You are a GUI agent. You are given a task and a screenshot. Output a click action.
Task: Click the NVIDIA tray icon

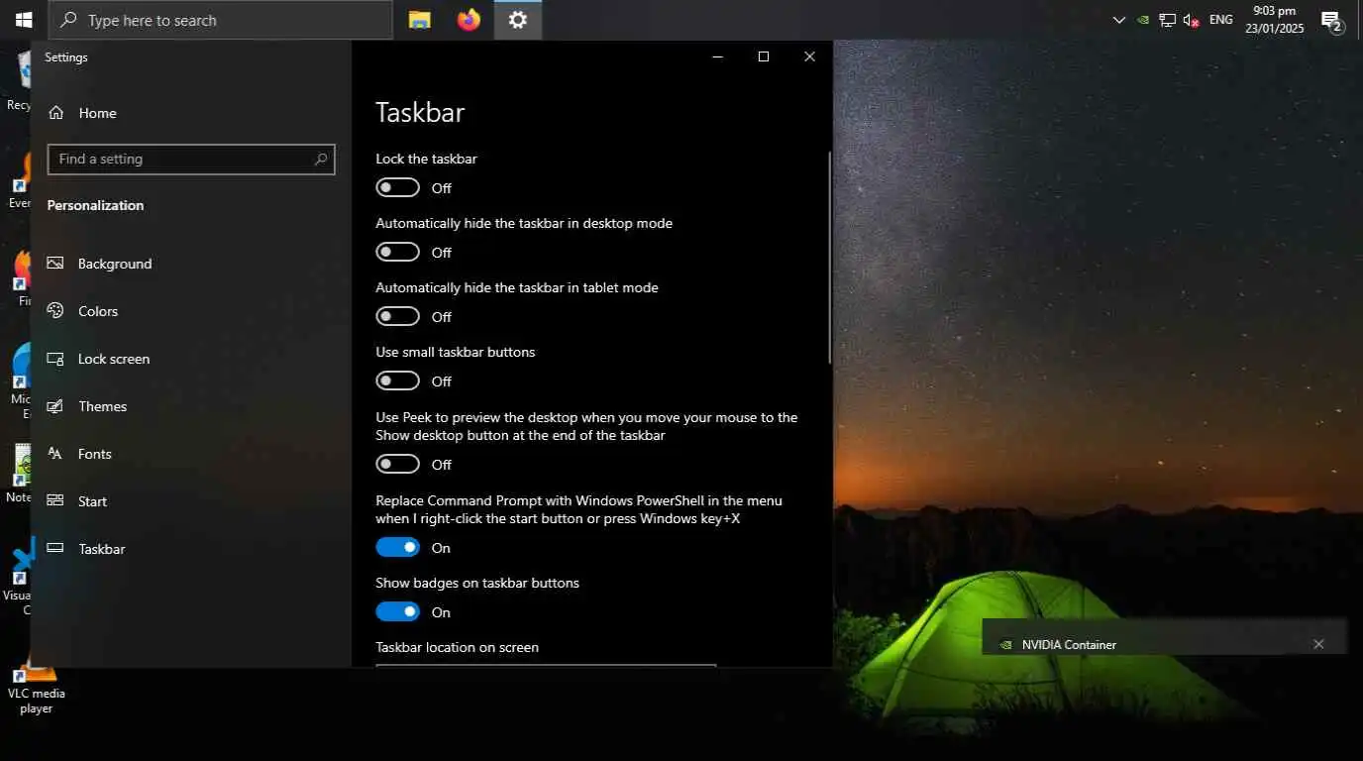click(x=1143, y=20)
